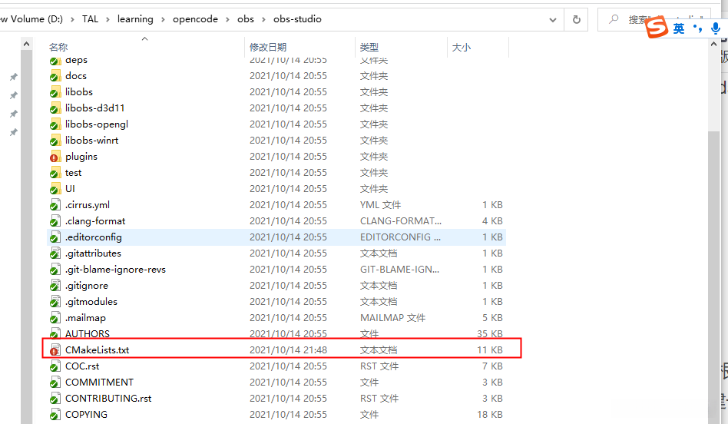Screen dimensions: 728x424
Task: Click the 11 KB size cell
Action: pyautogui.click(x=490, y=350)
